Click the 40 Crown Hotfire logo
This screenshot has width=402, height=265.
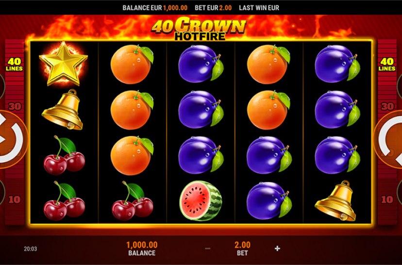coord(199,28)
